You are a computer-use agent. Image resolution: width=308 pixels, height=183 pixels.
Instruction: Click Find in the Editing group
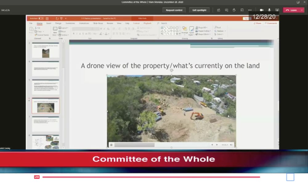[218, 27]
